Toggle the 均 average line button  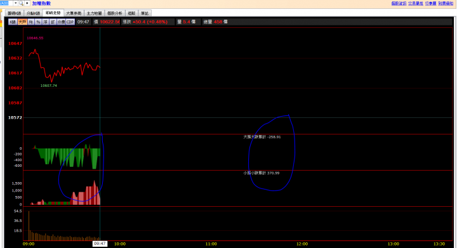(31, 22)
